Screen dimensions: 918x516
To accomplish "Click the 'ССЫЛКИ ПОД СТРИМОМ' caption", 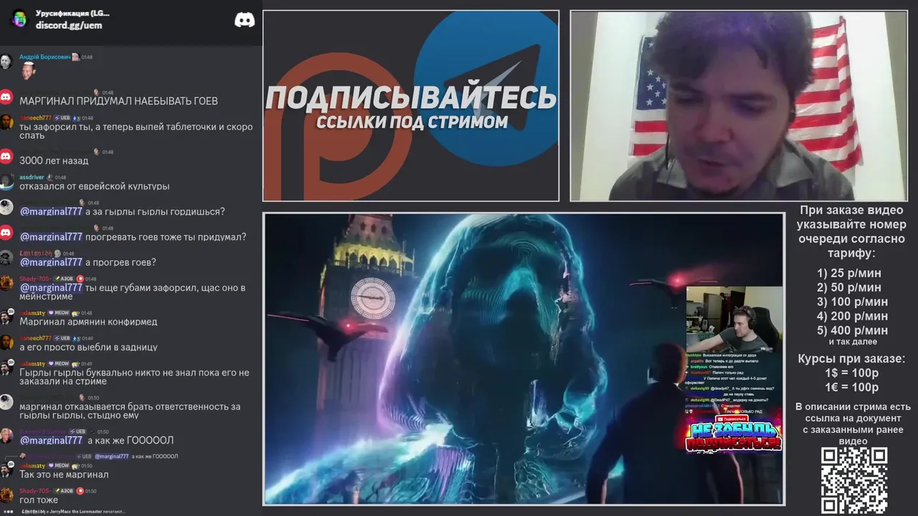I will 412,122.
